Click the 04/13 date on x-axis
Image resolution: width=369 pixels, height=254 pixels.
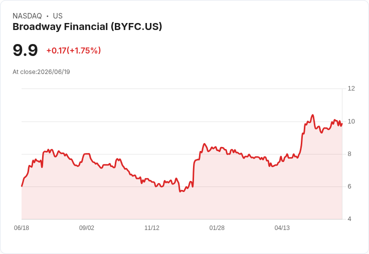tap(282, 228)
